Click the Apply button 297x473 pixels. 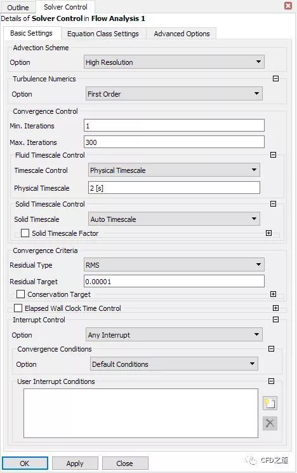(75, 463)
